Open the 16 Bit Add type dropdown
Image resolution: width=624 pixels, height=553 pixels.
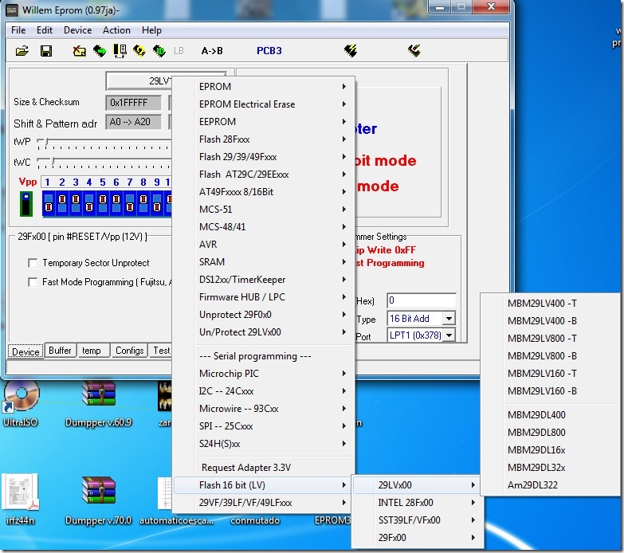coord(449,319)
